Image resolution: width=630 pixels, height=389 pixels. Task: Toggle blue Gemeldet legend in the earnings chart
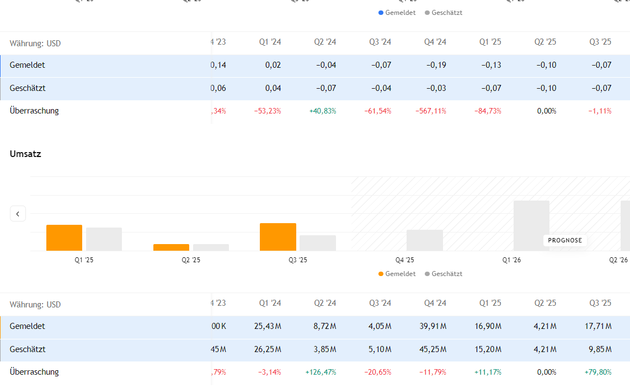click(x=397, y=13)
